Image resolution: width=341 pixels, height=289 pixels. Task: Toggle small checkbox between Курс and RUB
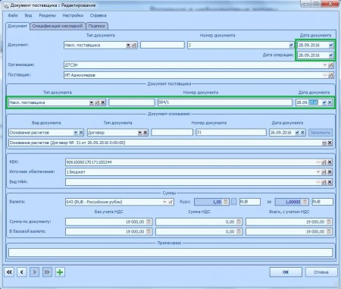click(x=234, y=202)
